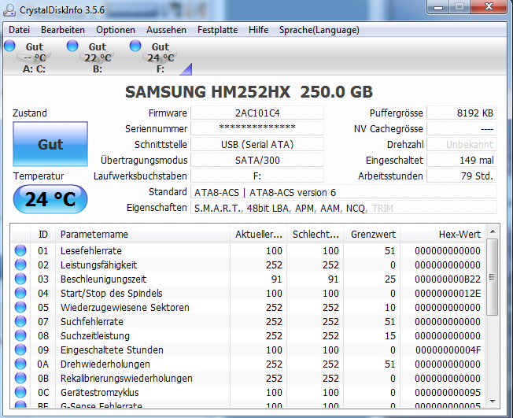Open the Hilfe menu
The image size is (513, 418).
[258, 30]
